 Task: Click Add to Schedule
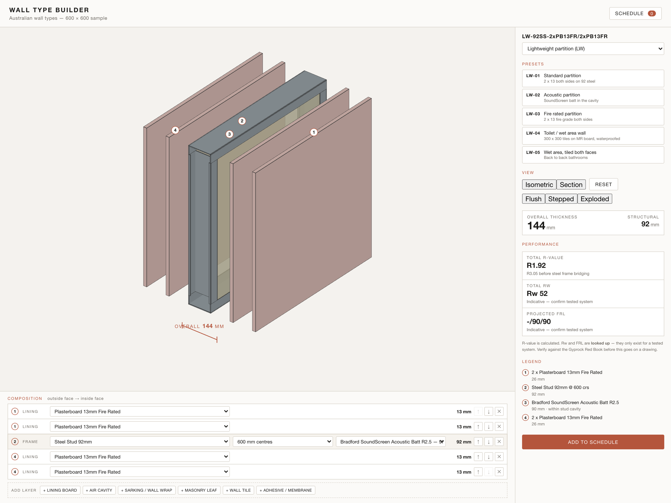[x=593, y=442]
